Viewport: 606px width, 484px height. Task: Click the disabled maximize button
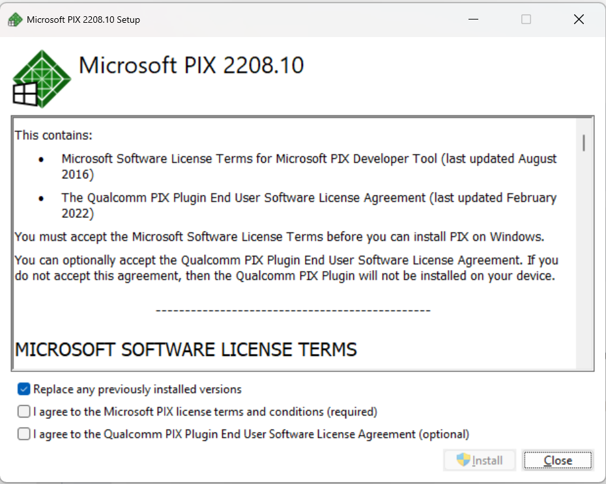coord(526,20)
